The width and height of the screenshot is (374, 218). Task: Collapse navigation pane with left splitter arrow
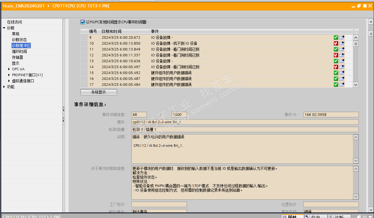pos(63,110)
